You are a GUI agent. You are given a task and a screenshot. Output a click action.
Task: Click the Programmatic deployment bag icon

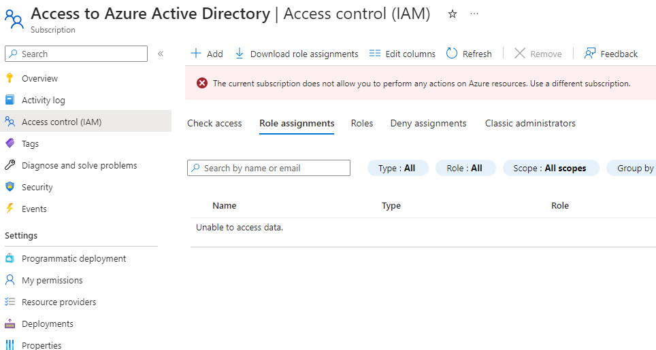coord(10,258)
